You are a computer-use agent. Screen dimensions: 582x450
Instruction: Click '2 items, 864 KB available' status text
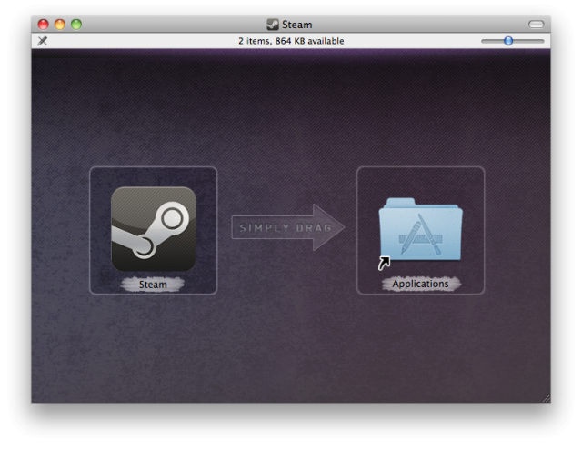(291, 41)
